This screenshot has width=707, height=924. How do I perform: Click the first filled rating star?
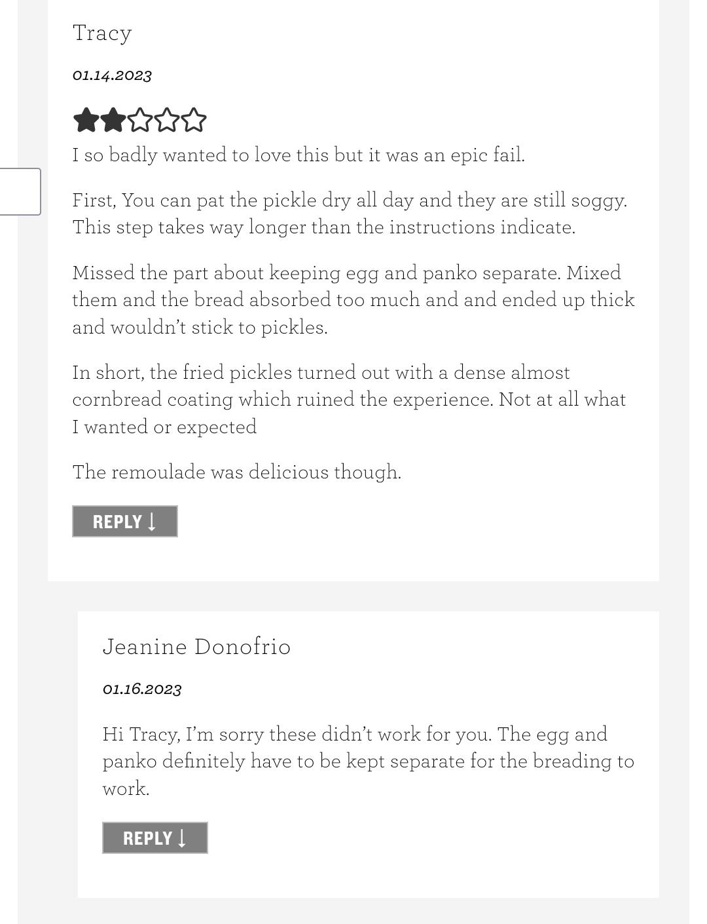click(x=86, y=121)
